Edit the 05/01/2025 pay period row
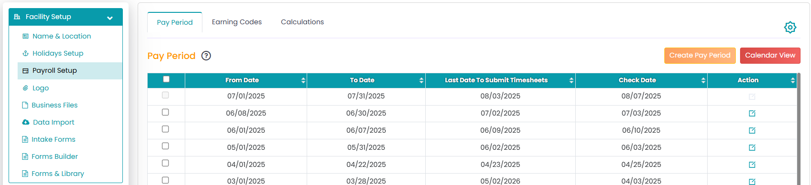The image size is (811, 185). pyautogui.click(x=752, y=147)
